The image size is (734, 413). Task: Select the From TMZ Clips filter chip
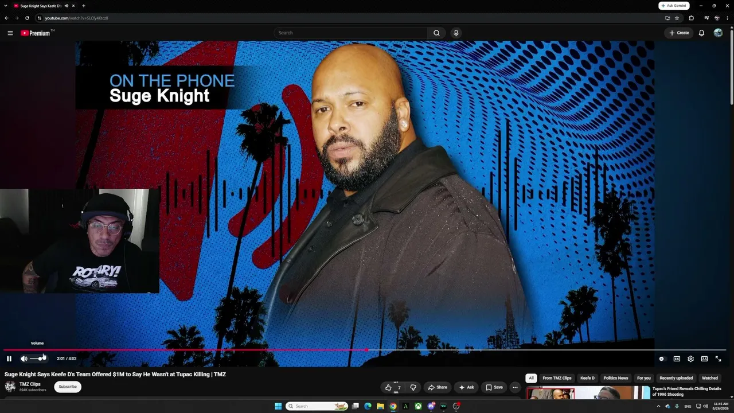(557, 378)
